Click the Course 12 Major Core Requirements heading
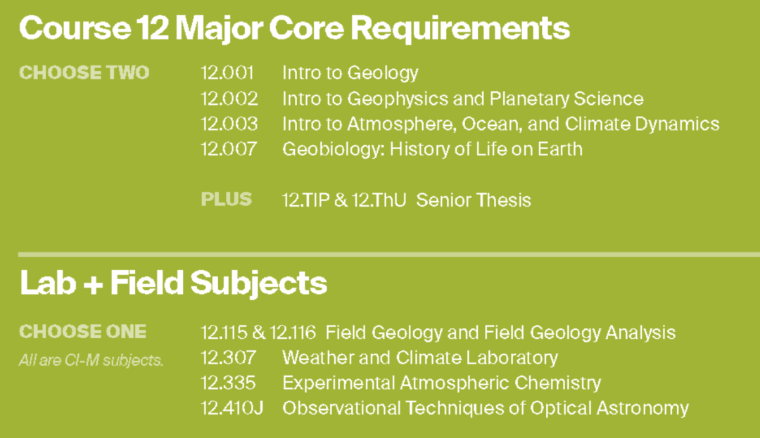Viewport: 760px width, 438px height. pos(294,28)
